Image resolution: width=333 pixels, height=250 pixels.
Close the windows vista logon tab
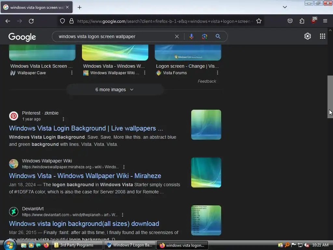pyautogui.click(x=67, y=7)
